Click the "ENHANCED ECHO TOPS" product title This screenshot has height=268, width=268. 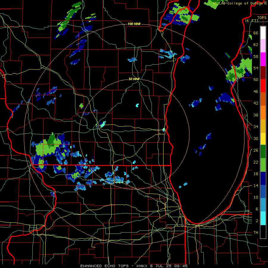[105, 266]
